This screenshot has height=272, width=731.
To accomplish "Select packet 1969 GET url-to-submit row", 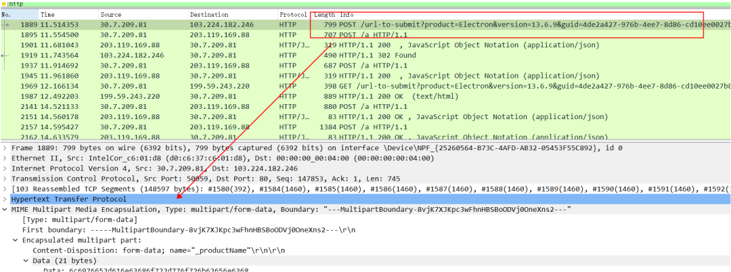I will tap(365, 86).
